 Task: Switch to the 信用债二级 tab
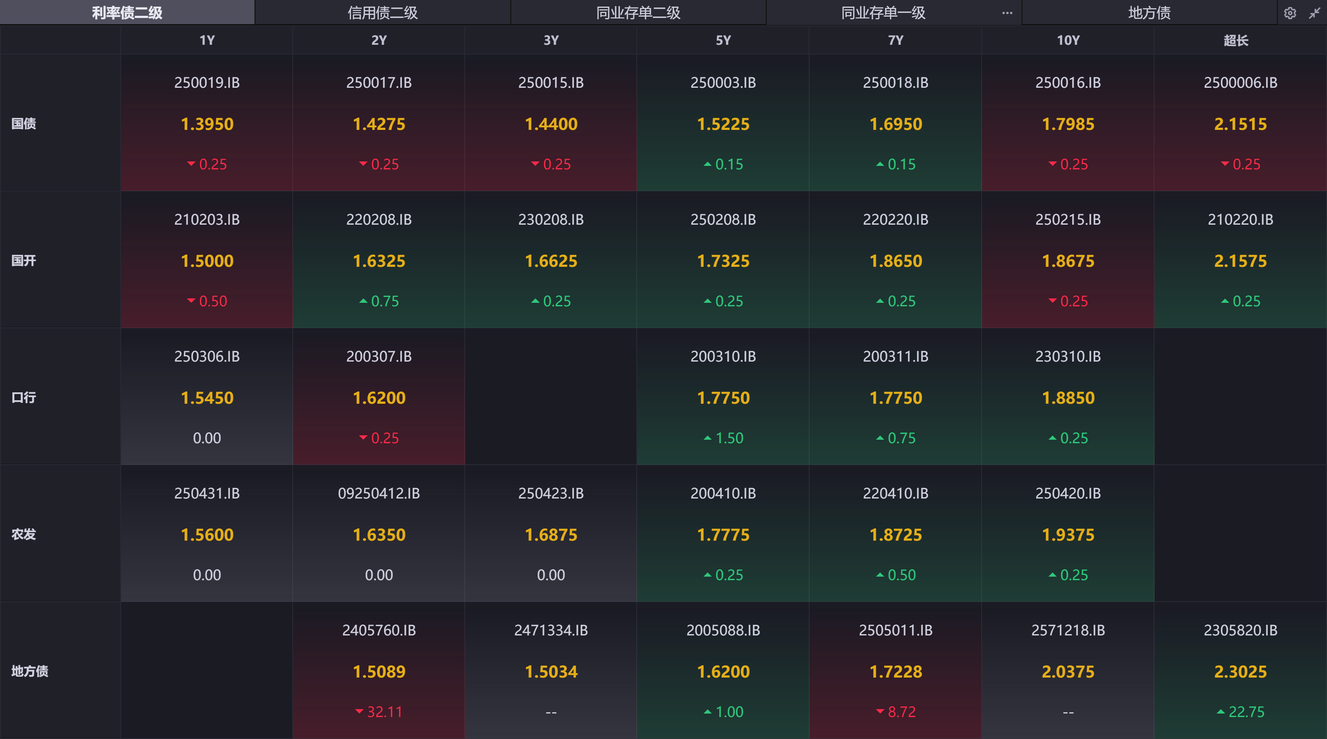(x=382, y=13)
